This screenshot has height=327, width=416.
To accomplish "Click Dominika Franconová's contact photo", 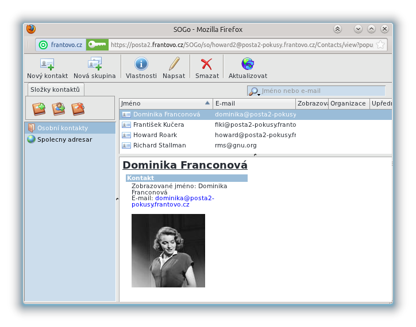I will (x=168, y=250).
